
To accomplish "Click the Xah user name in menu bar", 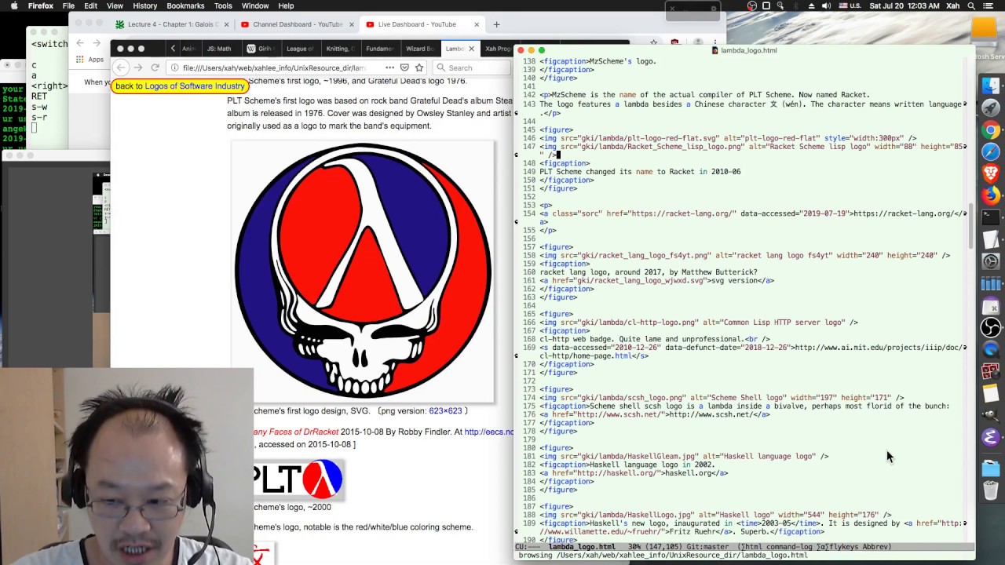I will click(x=954, y=6).
